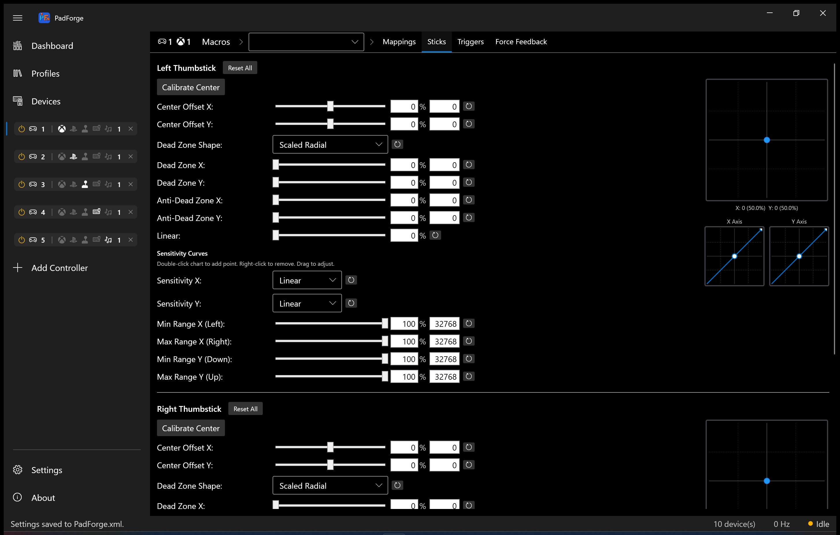Image resolution: width=840 pixels, height=535 pixels.
Task: Click the audio mapping icon on controller 5
Action: pyautogui.click(x=108, y=240)
